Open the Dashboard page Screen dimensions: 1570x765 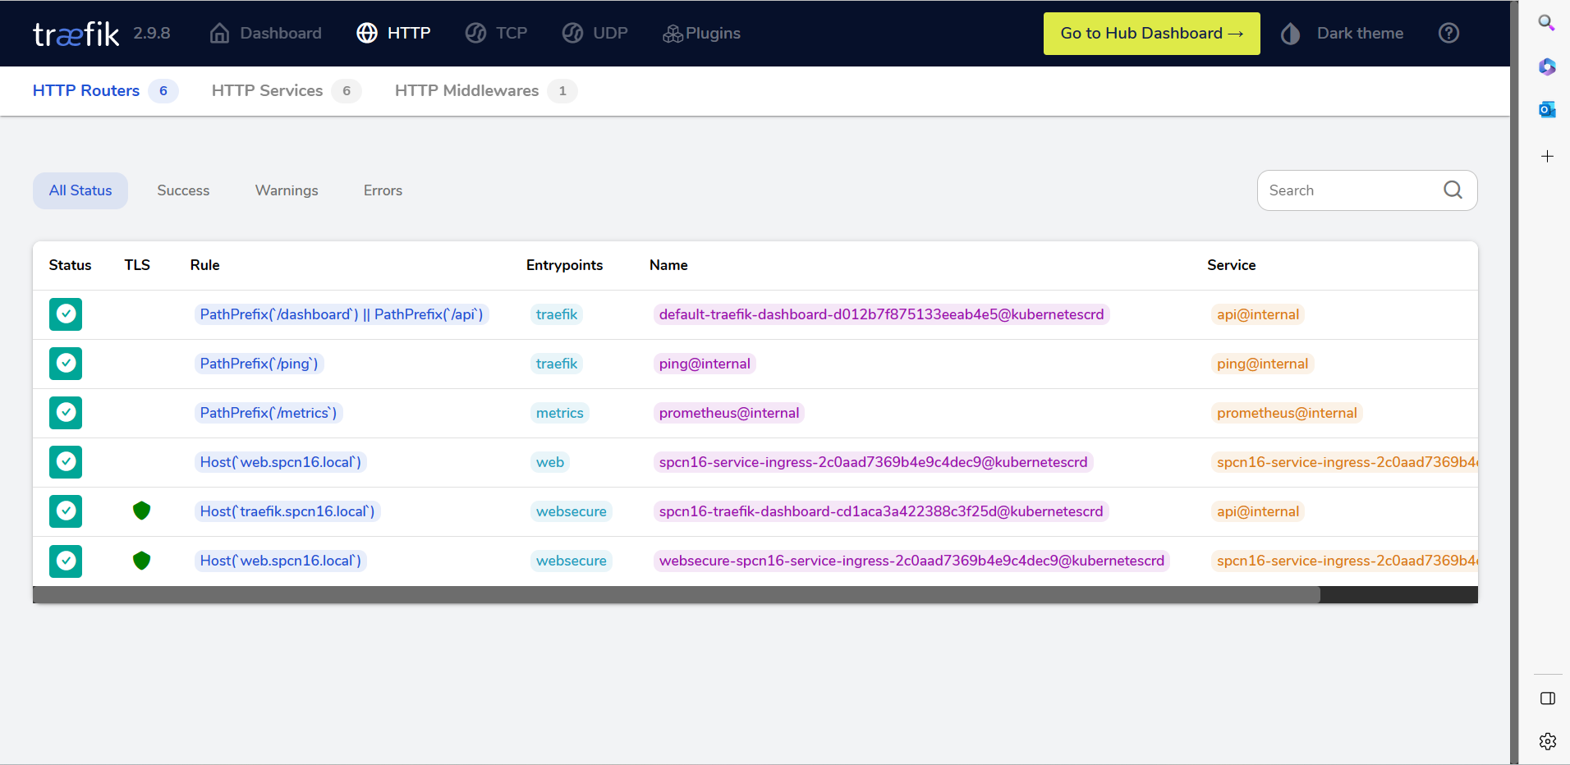tap(265, 34)
